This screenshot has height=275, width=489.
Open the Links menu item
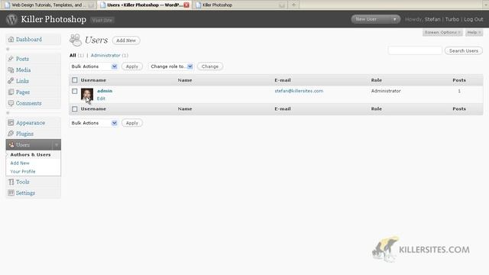pyautogui.click(x=22, y=81)
